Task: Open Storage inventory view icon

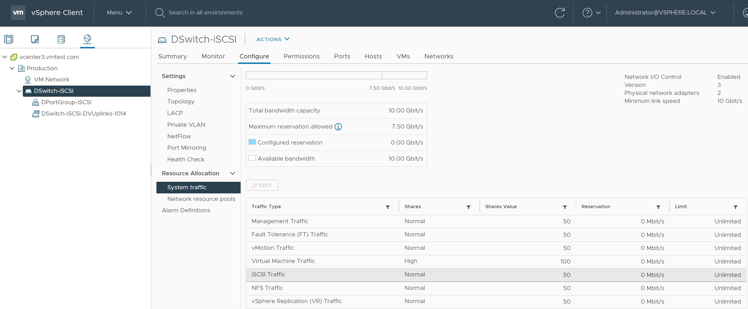Action: (x=61, y=39)
